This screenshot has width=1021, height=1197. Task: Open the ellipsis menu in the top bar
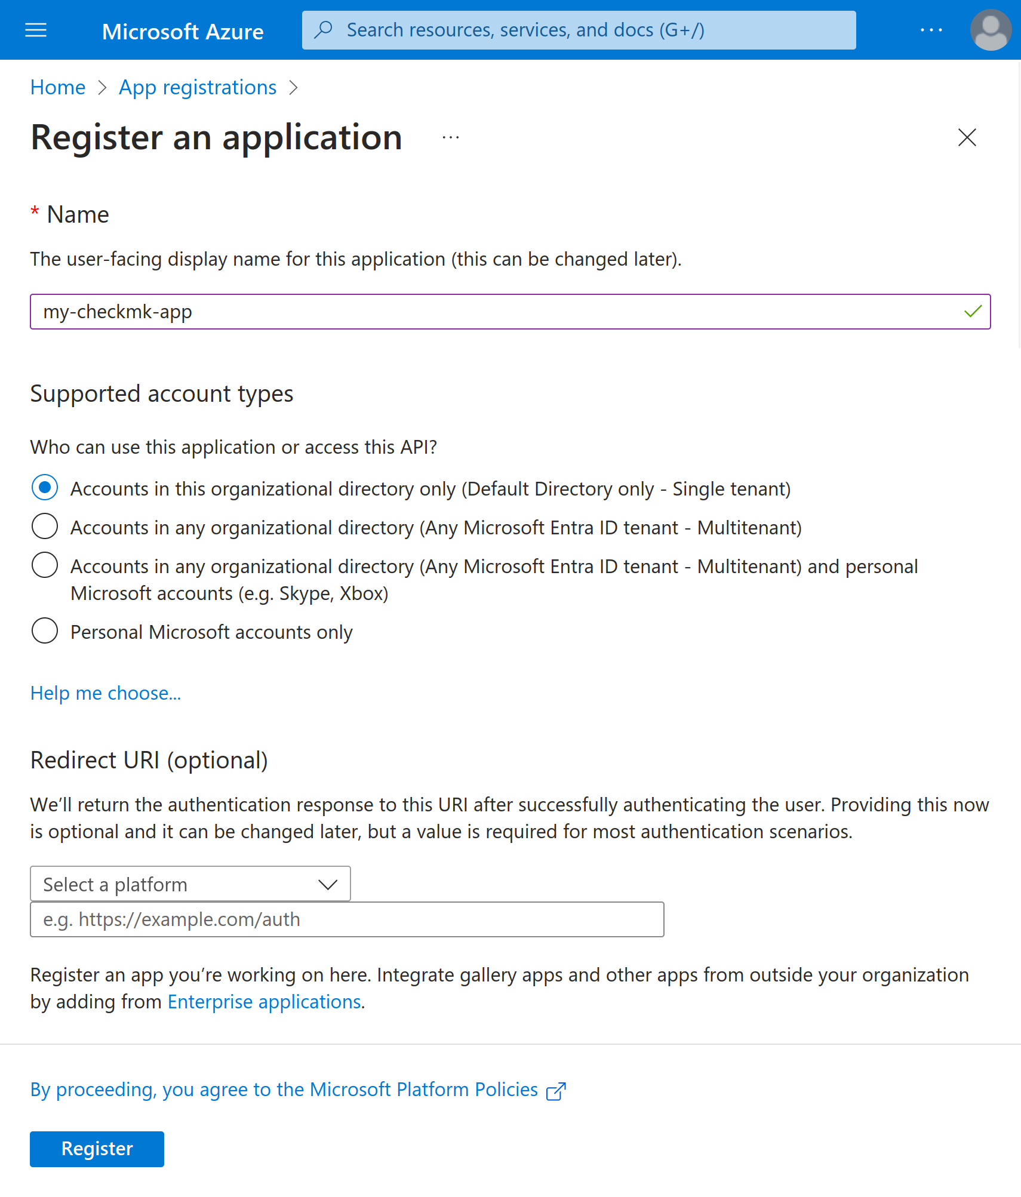coord(930,30)
